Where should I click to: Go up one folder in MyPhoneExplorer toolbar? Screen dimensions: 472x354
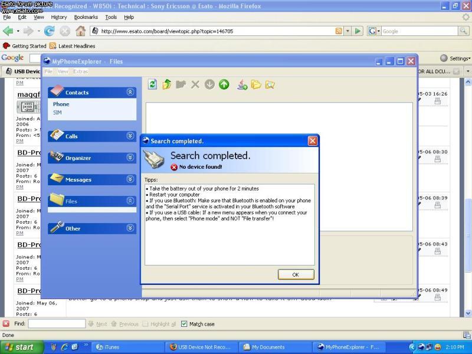tap(166, 84)
